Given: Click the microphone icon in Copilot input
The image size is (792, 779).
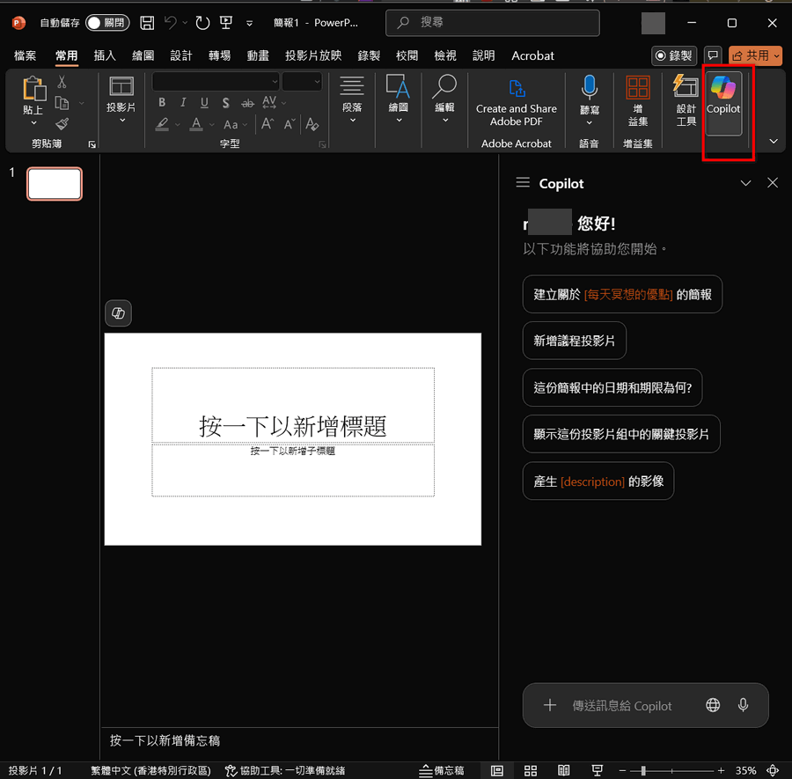Looking at the screenshot, I should pyautogui.click(x=744, y=705).
